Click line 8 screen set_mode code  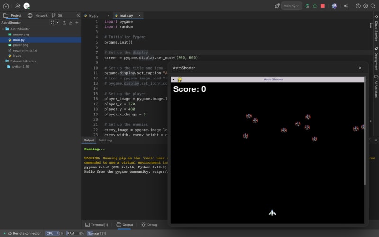(152, 58)
